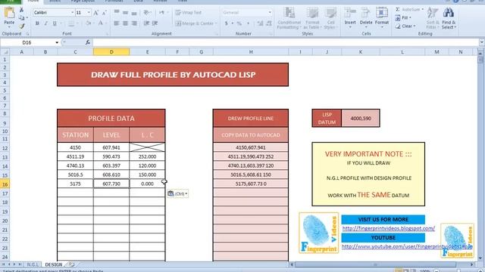Screen dimensions: 485x272
Task: Align text left
Action: [116, 23]
